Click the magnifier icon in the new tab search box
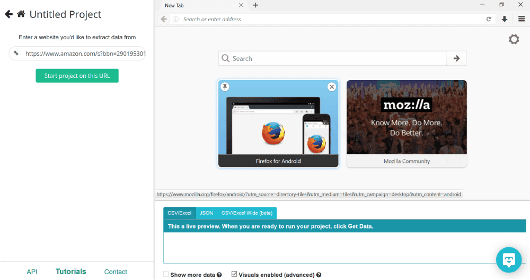The image size is (530, 280). pyautogui.click(x=225, y=58)
